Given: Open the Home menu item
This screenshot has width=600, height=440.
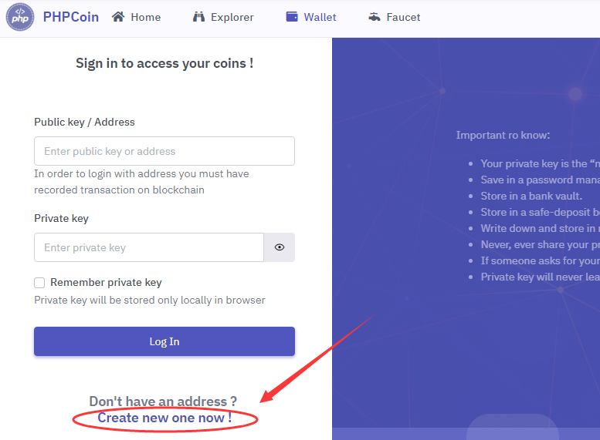Looking at the screenshot, I should (x=146, y=17).
